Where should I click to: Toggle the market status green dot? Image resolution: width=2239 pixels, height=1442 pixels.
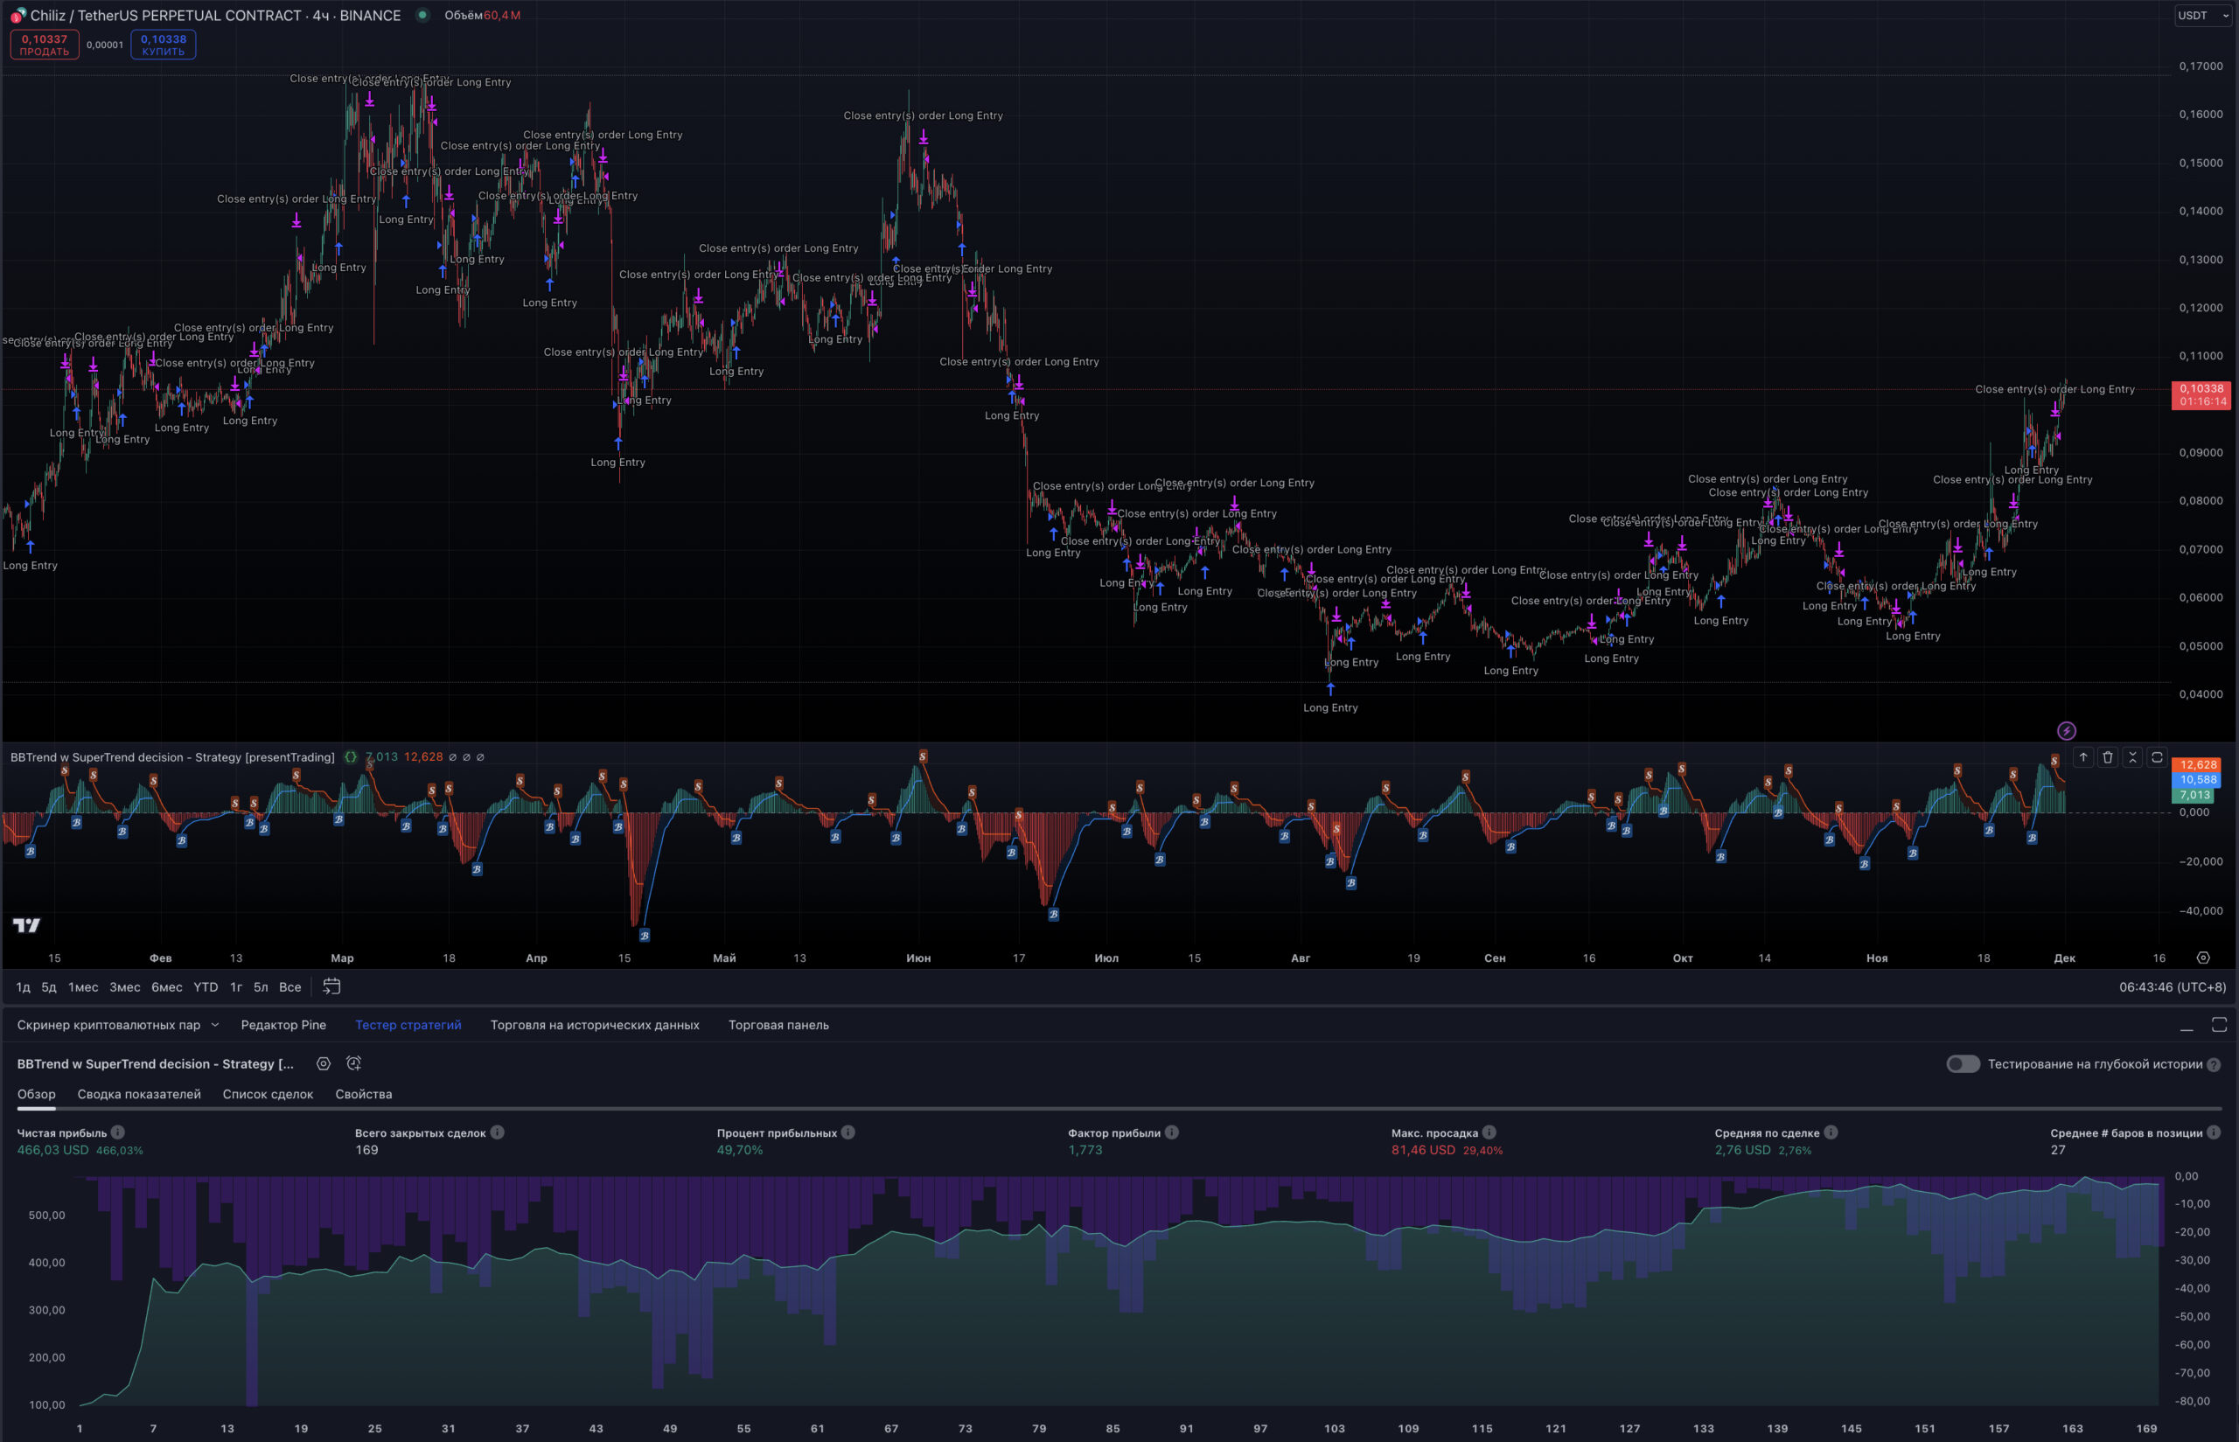click(x=422, y=15)
